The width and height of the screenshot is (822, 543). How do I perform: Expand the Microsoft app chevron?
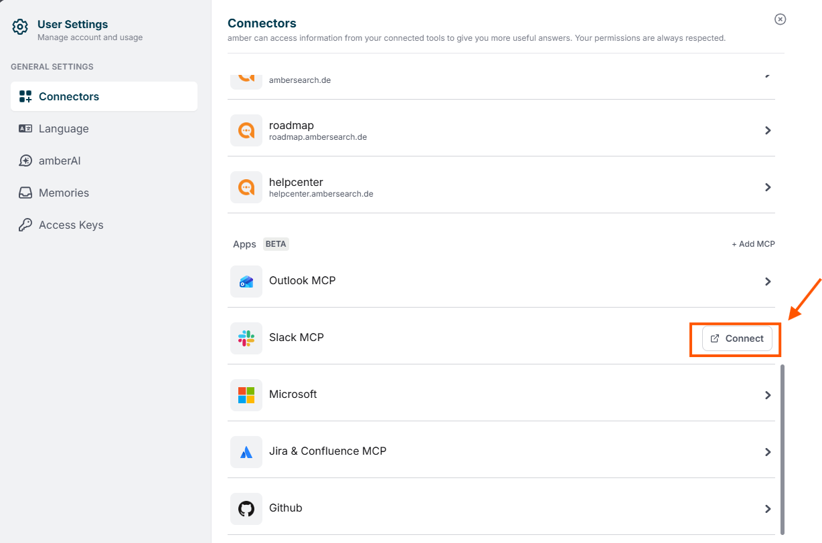click(x=768, y=395)
